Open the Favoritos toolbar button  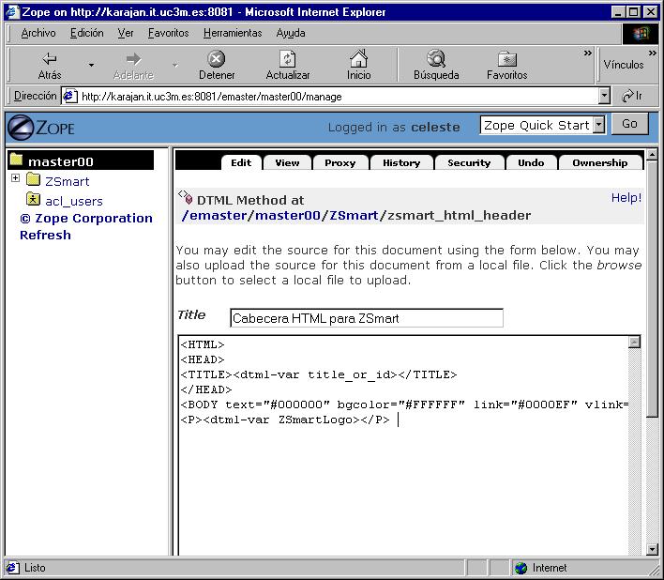pos(506,66)
